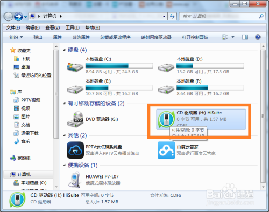Click 映射网络驱动器 toolbar button

tap(157, 37)
